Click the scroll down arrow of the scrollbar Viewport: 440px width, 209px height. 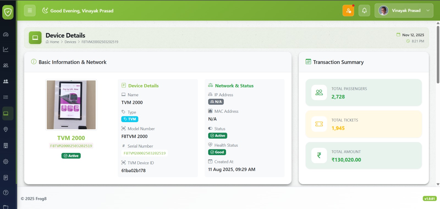(438, 184)
